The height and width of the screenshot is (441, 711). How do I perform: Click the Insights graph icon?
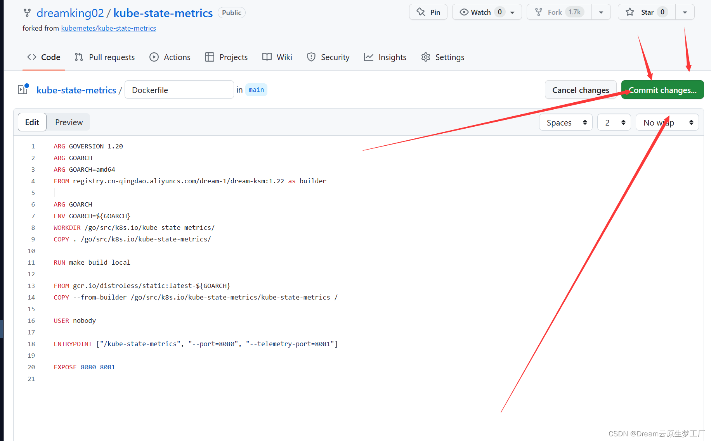[x=369, y=57]
